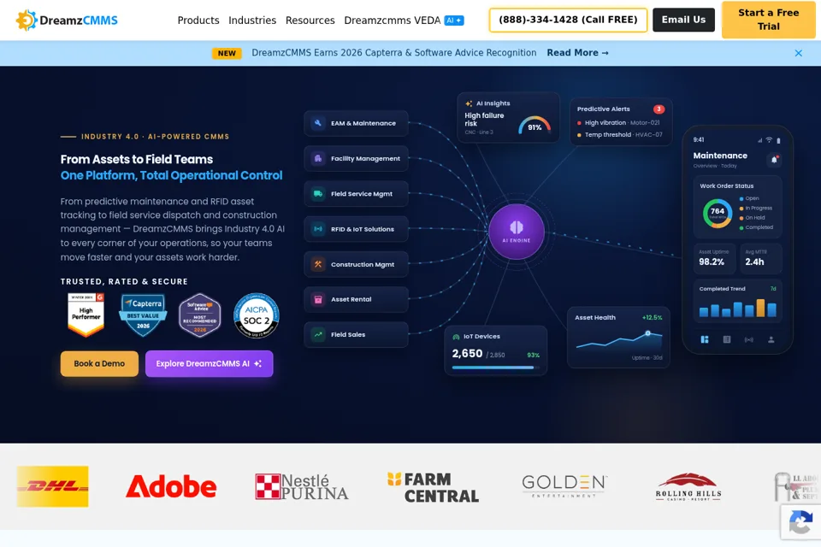
Task: Click the Asset Health trend line chart
Action: [x=619, y=340]
